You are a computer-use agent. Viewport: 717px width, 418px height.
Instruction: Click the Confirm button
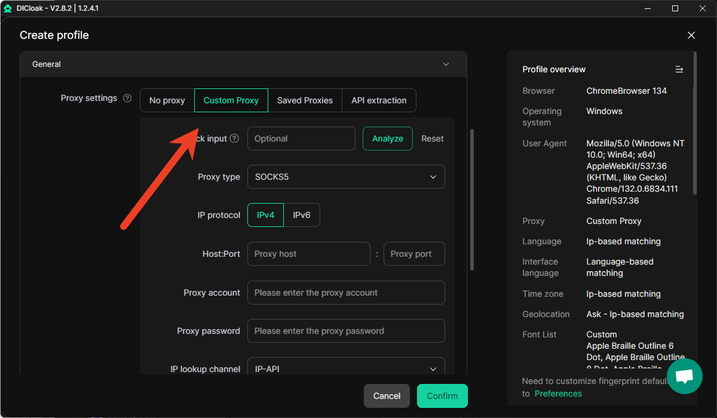(x=442, y=396)
